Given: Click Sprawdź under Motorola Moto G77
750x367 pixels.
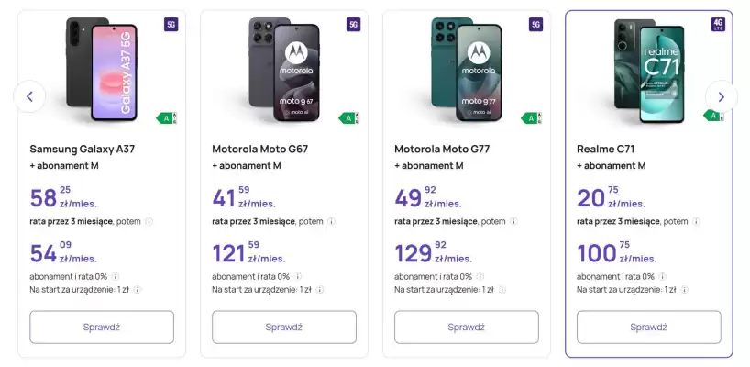Looking at the screenshot, I should pos(467,328).
